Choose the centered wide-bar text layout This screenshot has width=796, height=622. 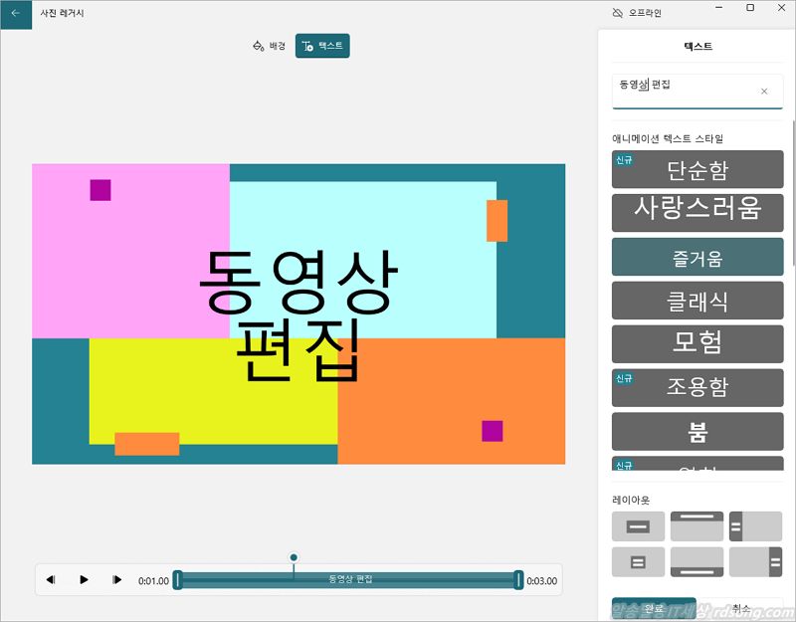(638, 526)
